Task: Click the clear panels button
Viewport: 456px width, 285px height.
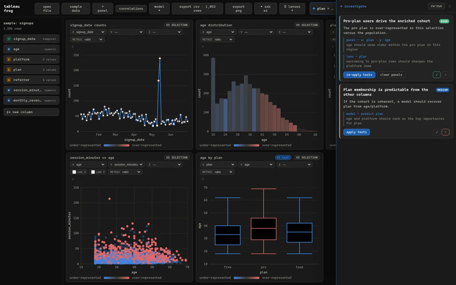Action: tap(391, 75)
